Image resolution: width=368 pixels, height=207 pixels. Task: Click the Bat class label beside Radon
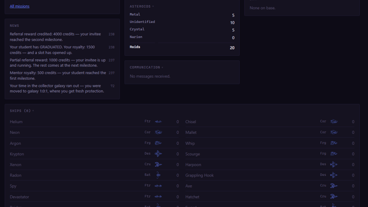pyautogui.click(x=147, y=175)
